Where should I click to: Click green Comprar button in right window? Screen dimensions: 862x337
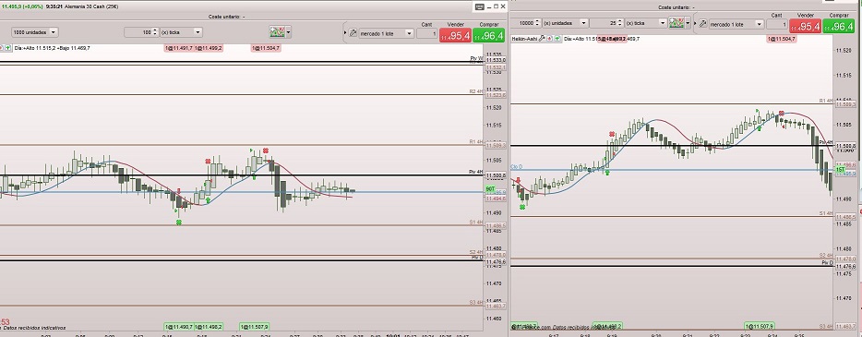tap(838, 25)
